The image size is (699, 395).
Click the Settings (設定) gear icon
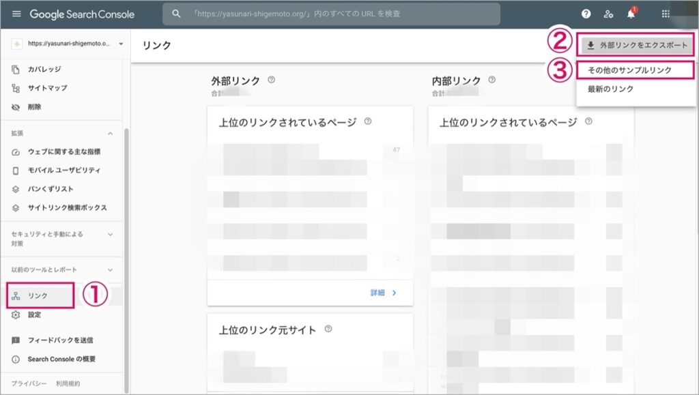(x=16, y=315)
